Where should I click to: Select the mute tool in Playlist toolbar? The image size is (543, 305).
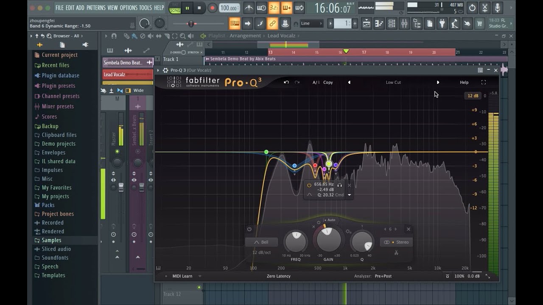151,36
